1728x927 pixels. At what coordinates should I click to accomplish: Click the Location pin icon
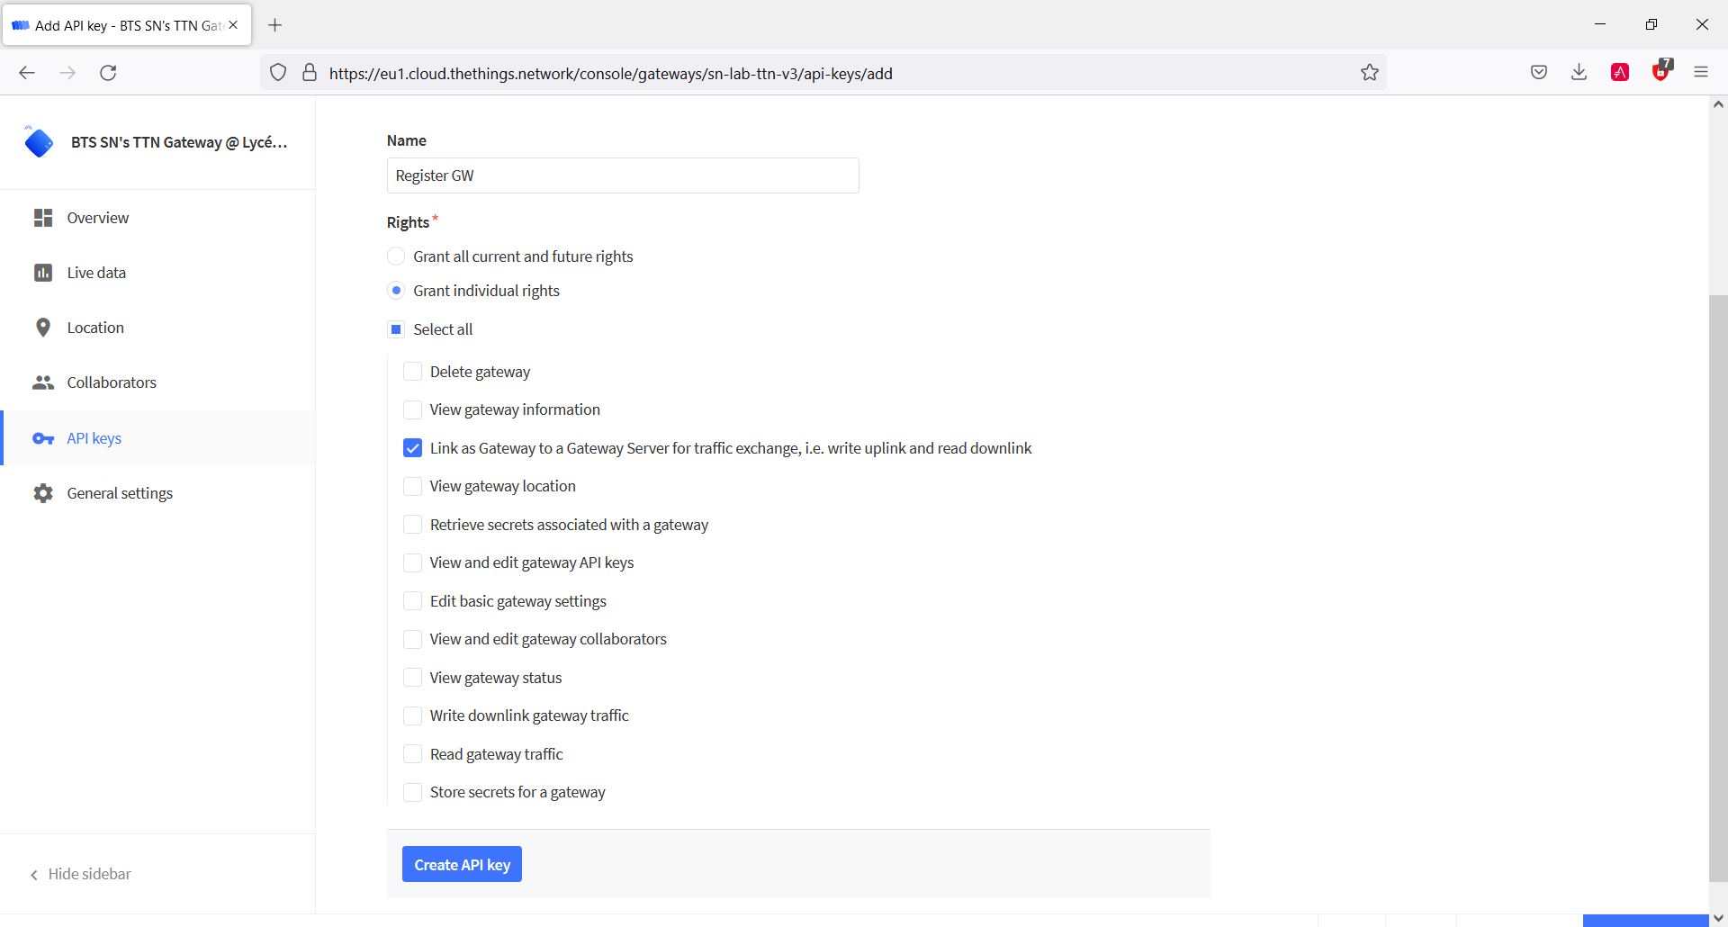[x=43, y=328]
